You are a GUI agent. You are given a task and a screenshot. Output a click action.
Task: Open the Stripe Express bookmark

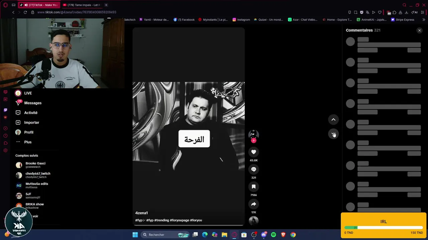click(x=403, y=20)
